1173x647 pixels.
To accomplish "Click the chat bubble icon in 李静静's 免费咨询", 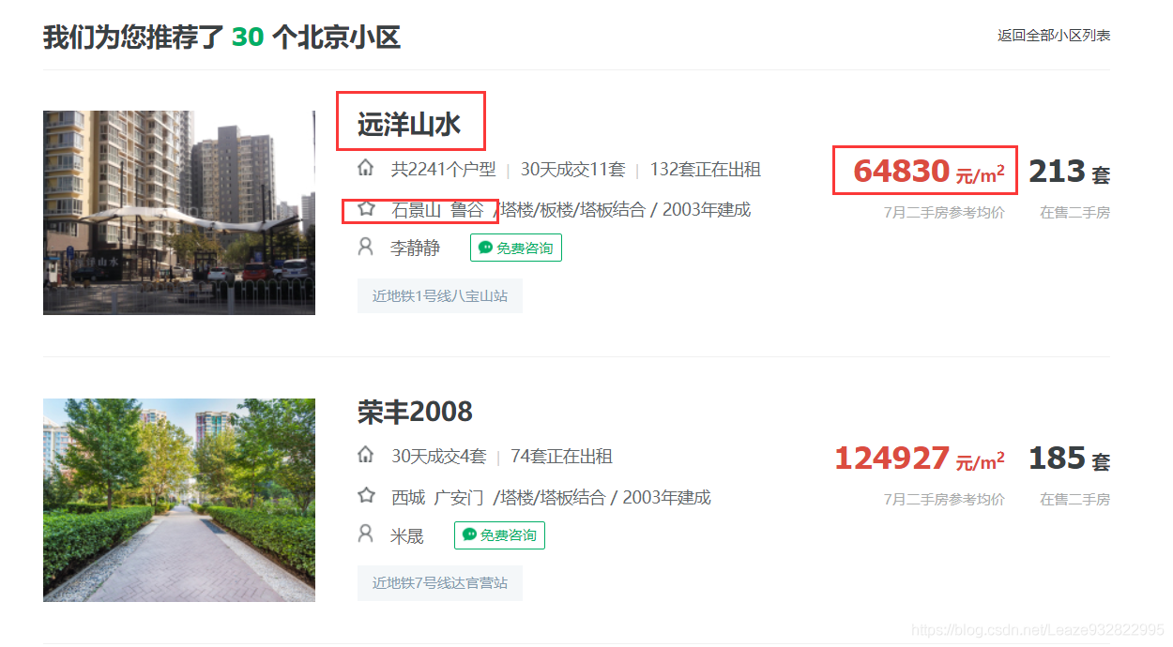I will coord(485,248).
